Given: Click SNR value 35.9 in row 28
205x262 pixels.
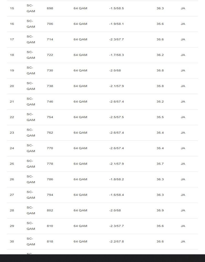Looking at the screenshot, I should coord(160,210).
